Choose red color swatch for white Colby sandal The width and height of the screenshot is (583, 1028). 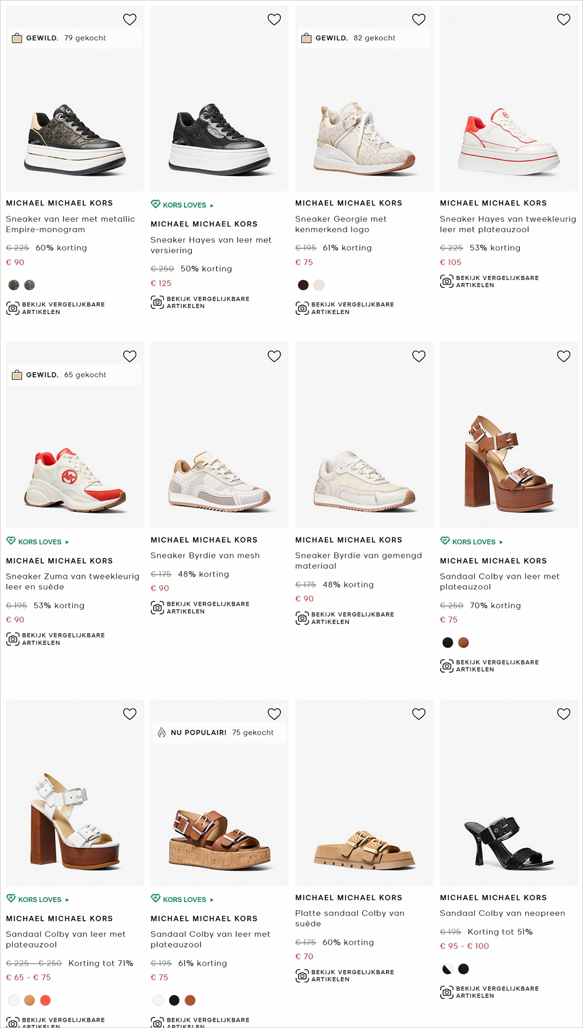click(45, 1000)
